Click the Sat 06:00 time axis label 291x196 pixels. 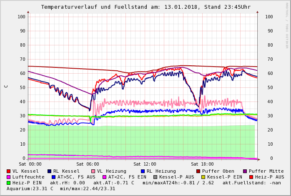tap(88, 164)
